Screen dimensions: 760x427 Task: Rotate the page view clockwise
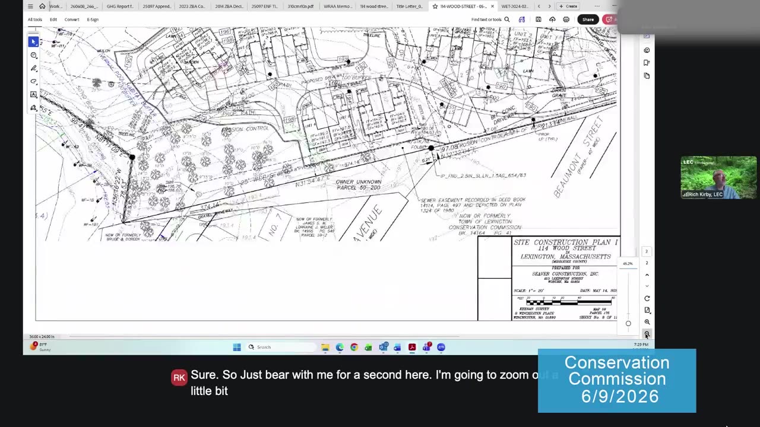[x=647, y=298]
